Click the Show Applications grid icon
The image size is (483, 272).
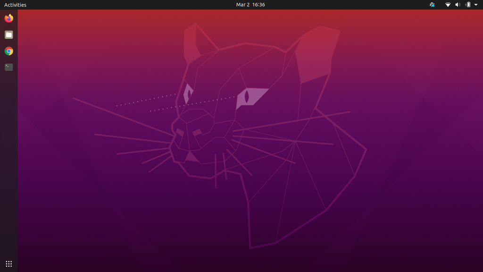coord(8,263)
